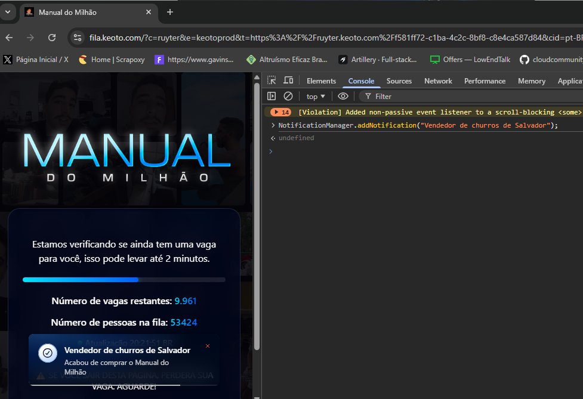This screenshot has height=399, width=583.
Task: Expand the 14 Violation messages group
Action: (x=280, y=112)
